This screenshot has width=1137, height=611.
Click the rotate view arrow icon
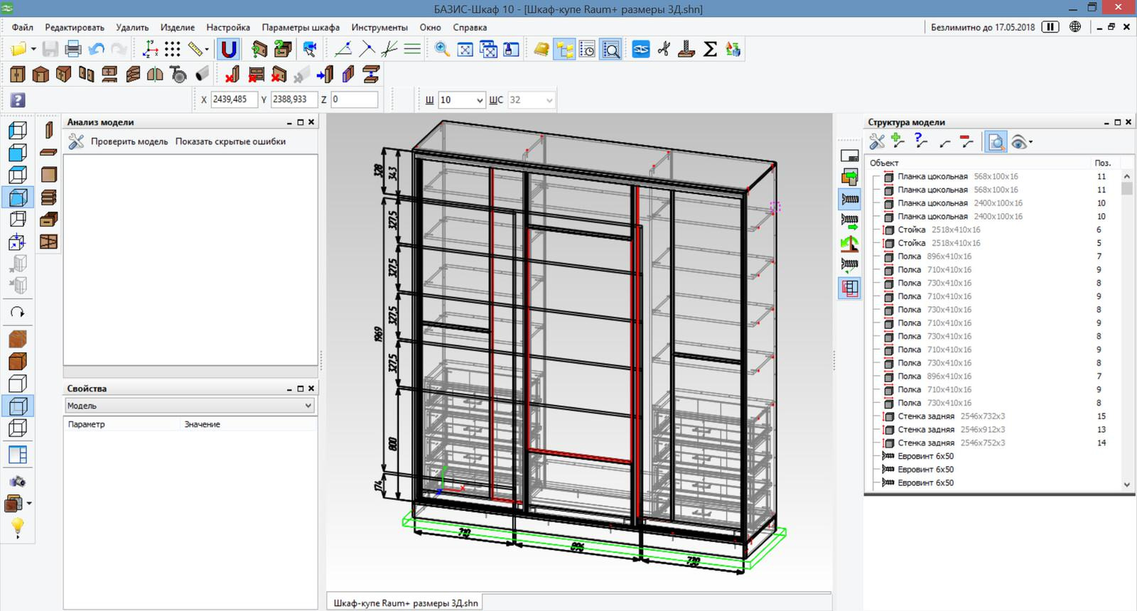pyautogui.click(x=18, y=312)
